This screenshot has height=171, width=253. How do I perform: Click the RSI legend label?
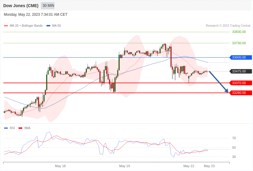(x=12, y=128)
